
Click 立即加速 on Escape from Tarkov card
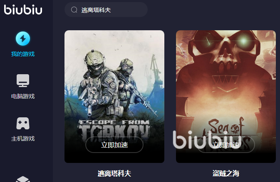pyautogui.click(x=114, y=145)
